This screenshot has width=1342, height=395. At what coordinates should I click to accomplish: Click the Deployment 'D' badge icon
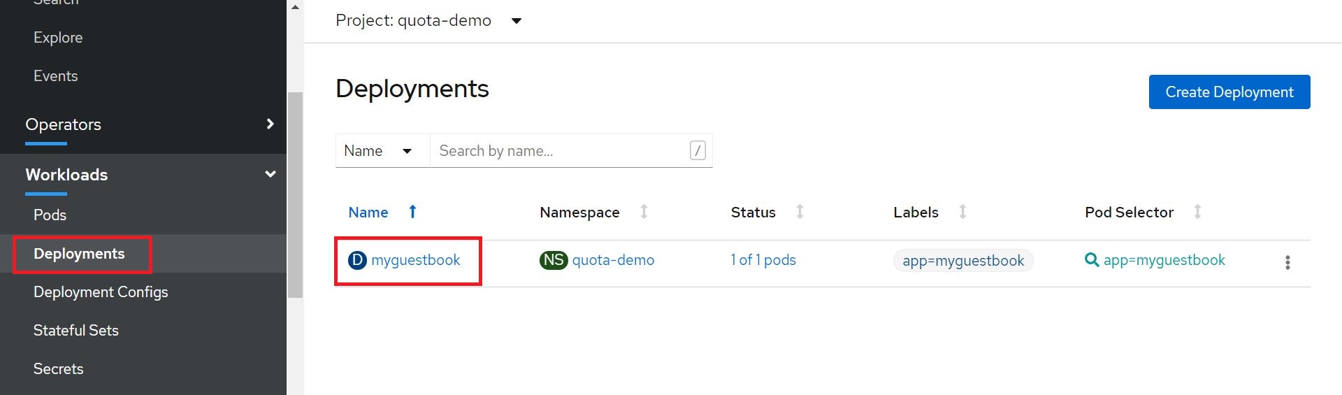[x=357, y=261]
